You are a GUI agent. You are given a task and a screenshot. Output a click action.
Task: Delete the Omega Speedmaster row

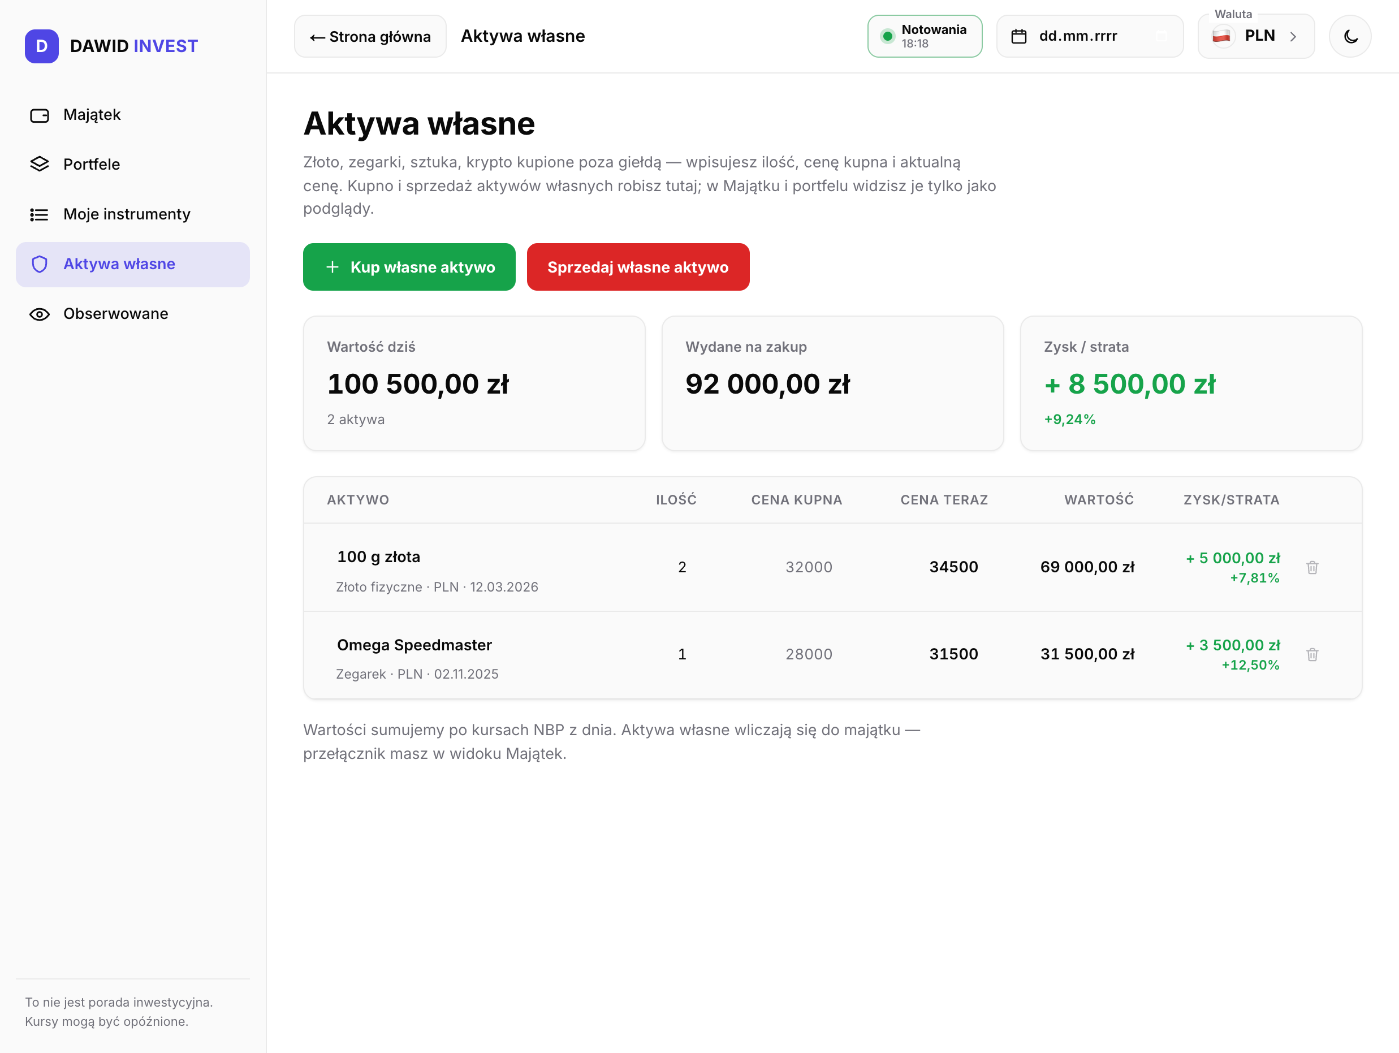coord(1312,654)
